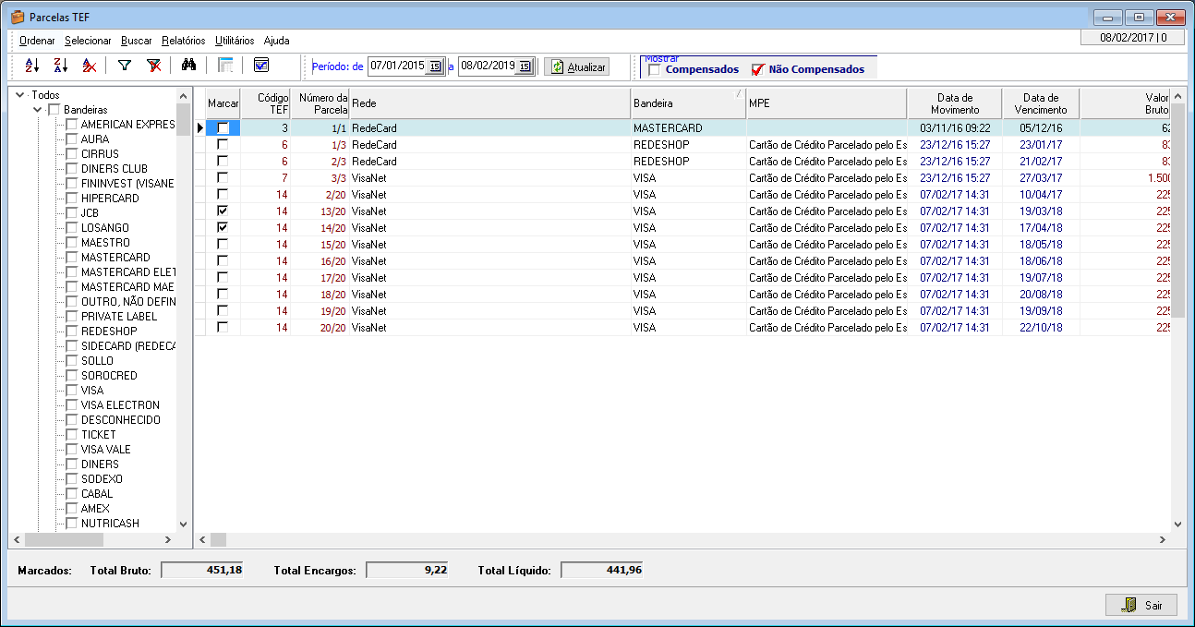Enable the Compensados checkbox
This screenshot has width=1195, height=627.
click(x=655, y=70)
